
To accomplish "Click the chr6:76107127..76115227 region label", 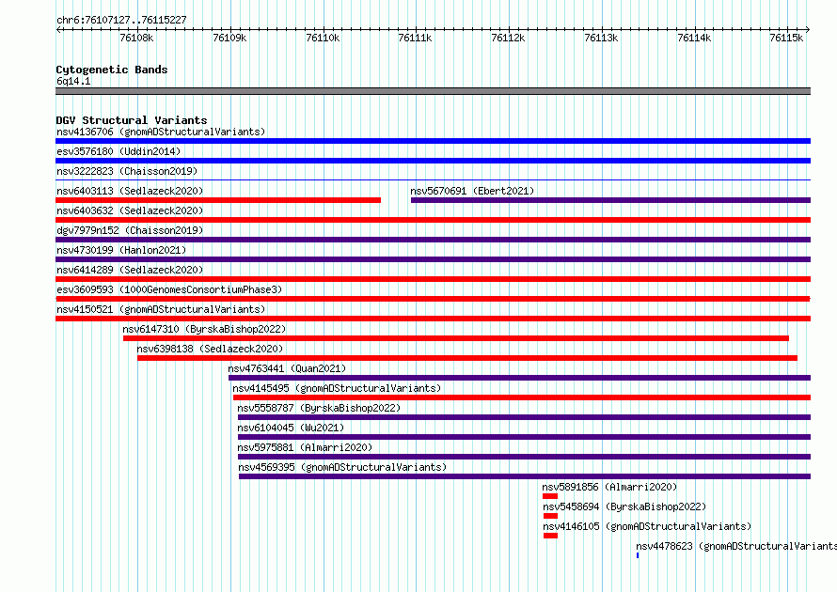I will [121, 20].
